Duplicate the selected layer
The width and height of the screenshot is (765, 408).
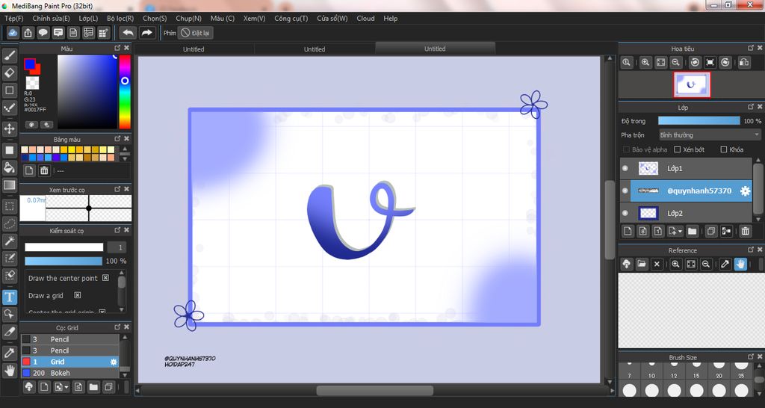click(x=711, y=232)
